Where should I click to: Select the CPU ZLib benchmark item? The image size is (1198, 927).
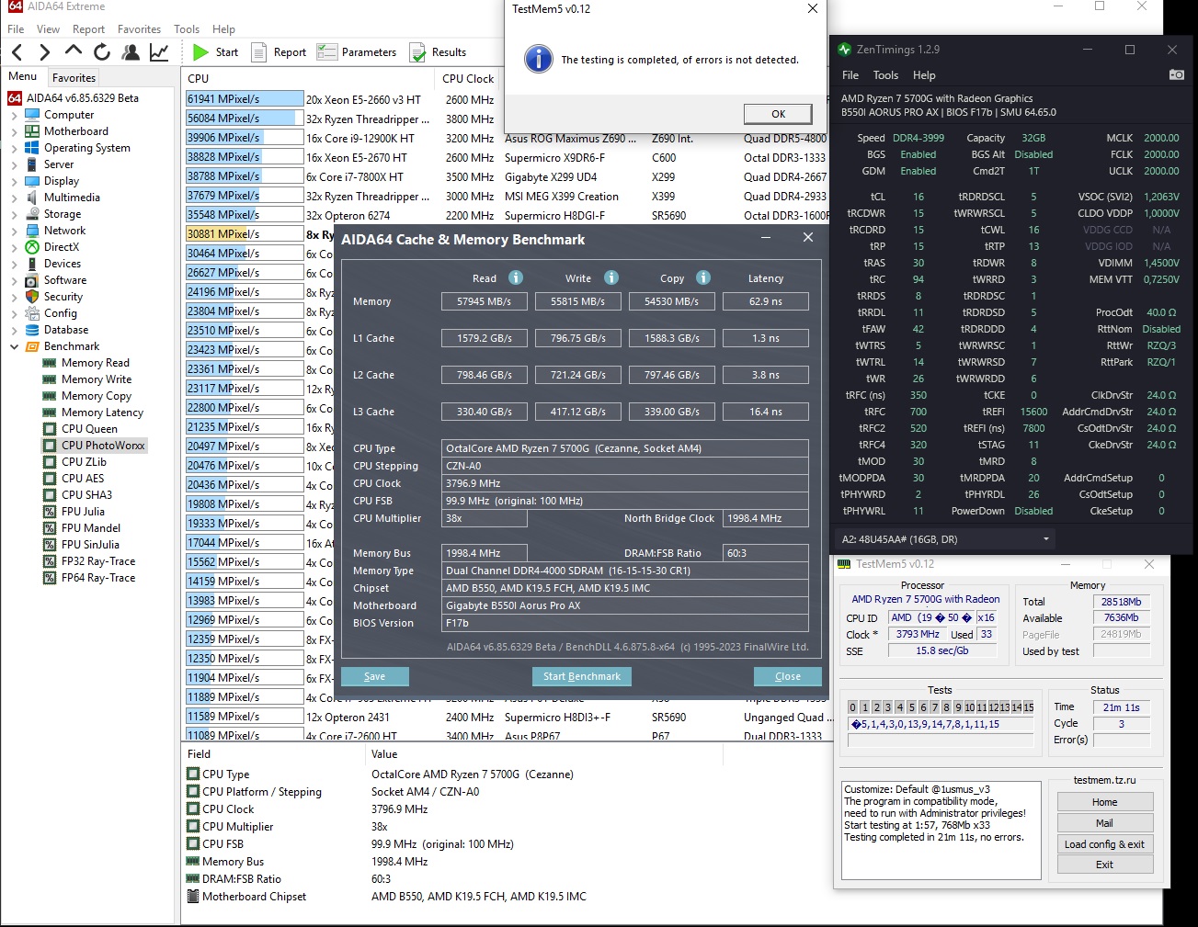click(x=84, y=462)
